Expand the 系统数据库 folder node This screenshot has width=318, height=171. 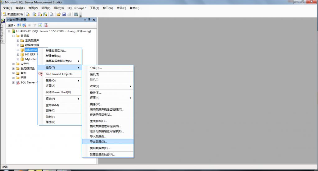(x=18, y=40)
